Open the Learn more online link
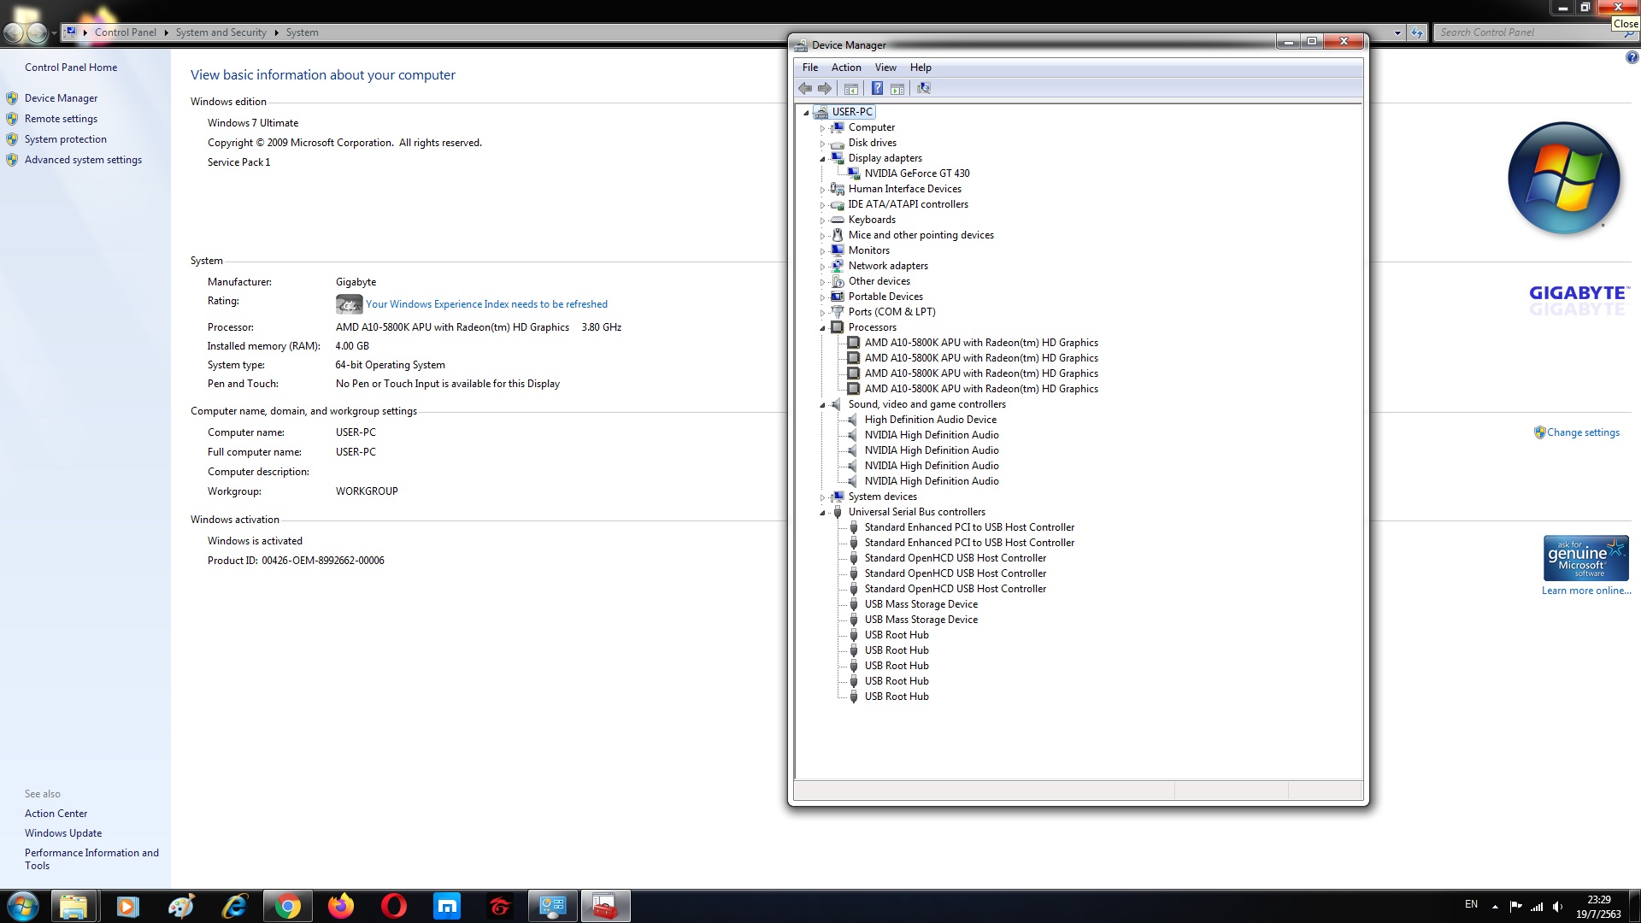 click(1586, 591)
